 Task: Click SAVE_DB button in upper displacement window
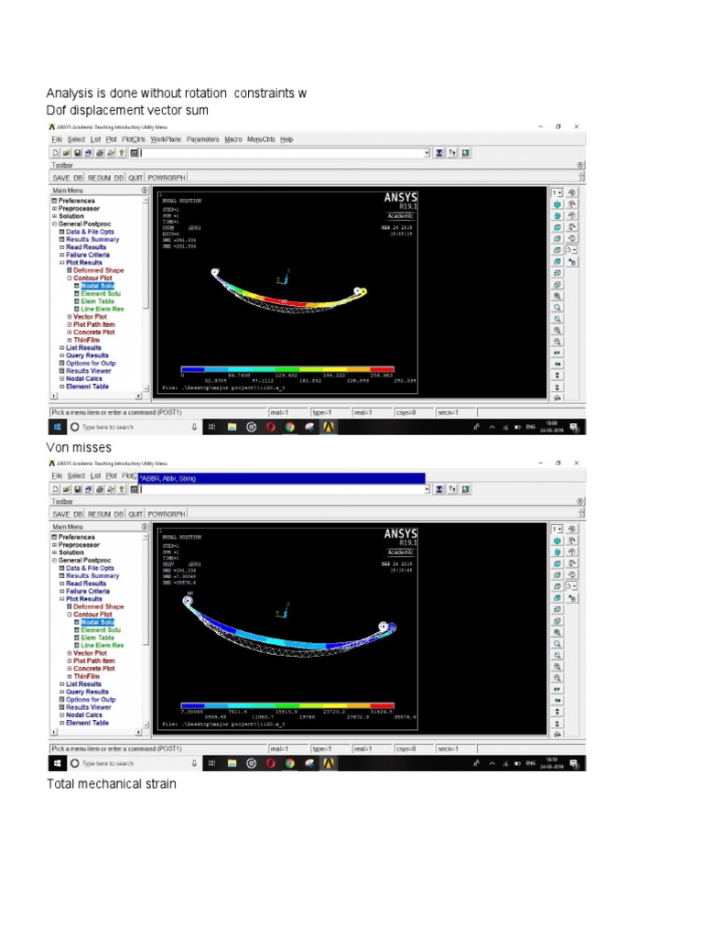(68, 178)
